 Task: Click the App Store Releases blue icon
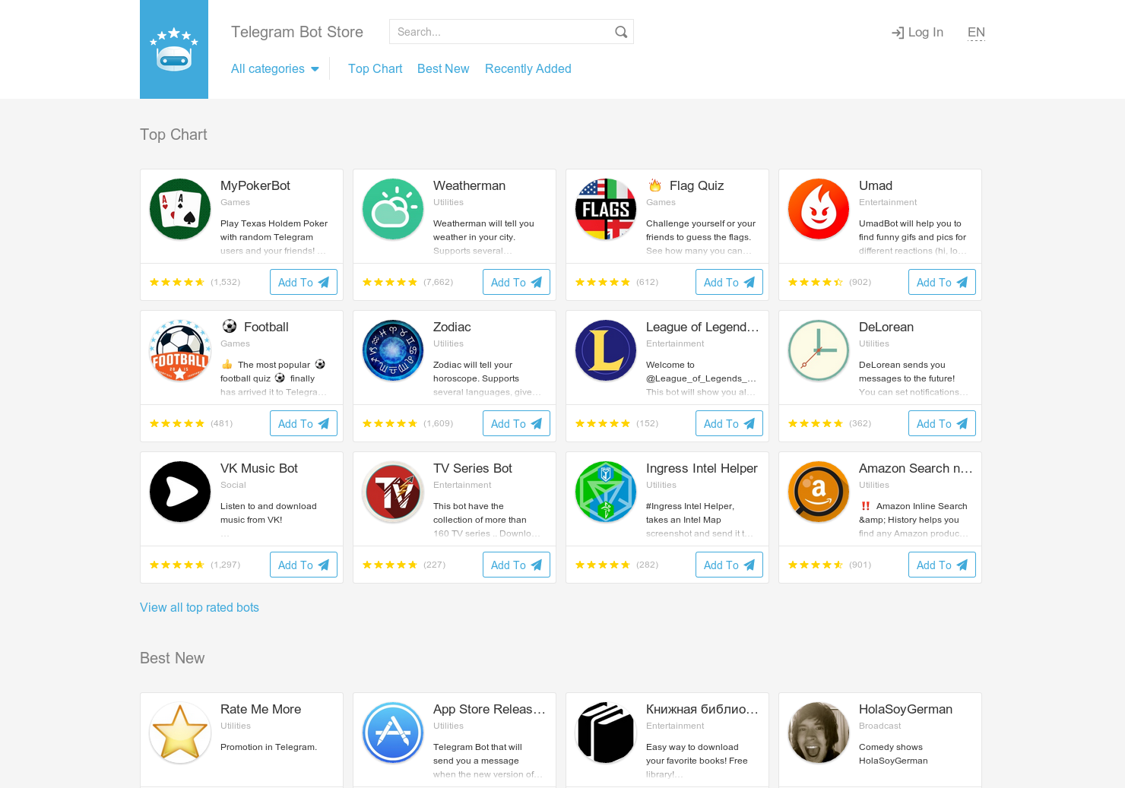[x=392, y=733]
